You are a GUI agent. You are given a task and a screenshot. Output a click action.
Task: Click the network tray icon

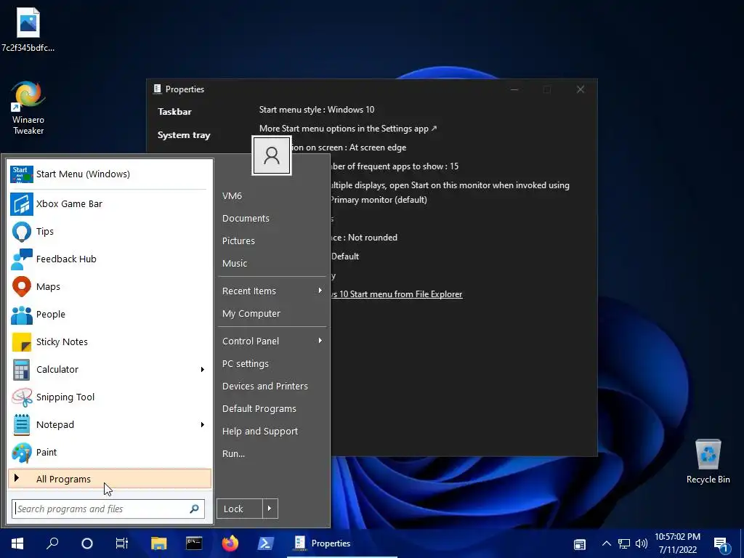(x=624, y=543)
